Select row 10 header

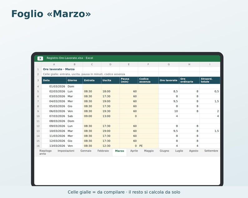click(x=38, y=116)
